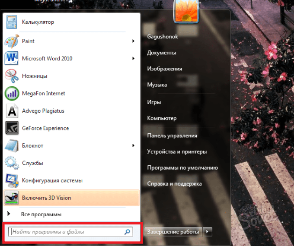The width and height of the screenshot is (294, 246).
Task: Launch the Paint palette icon
Action: click(x=12, y=41)
